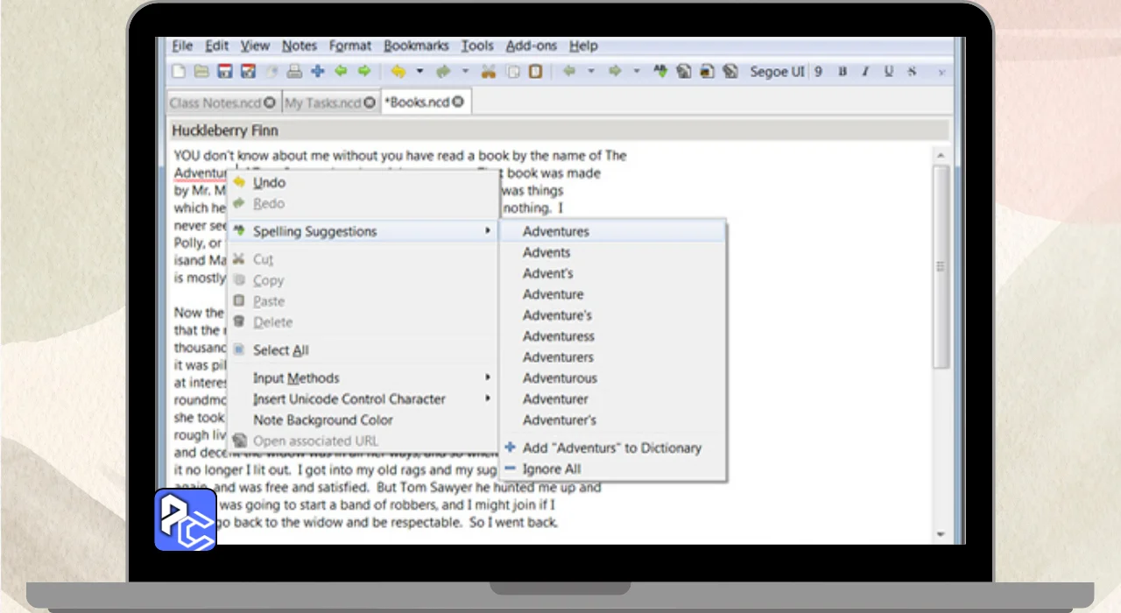Click Add "Adventurs" to Dictionary
The height and width of the screenshot is (613, 1121).
(x=611, y=448)
